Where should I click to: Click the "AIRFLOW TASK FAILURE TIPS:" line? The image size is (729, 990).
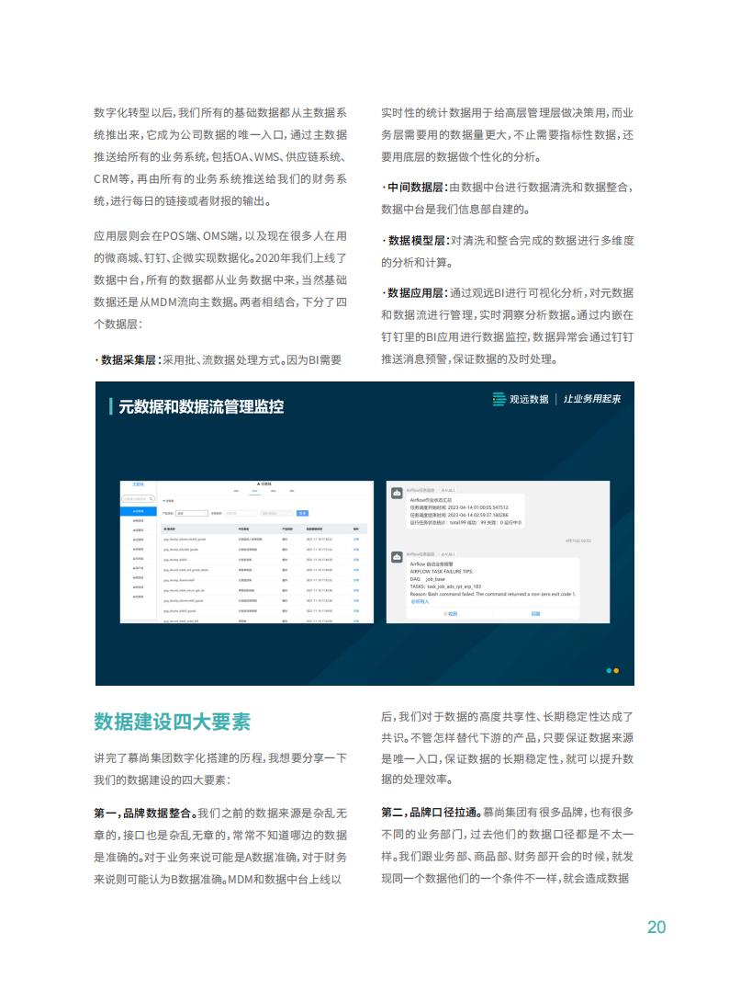pos(442,572)
